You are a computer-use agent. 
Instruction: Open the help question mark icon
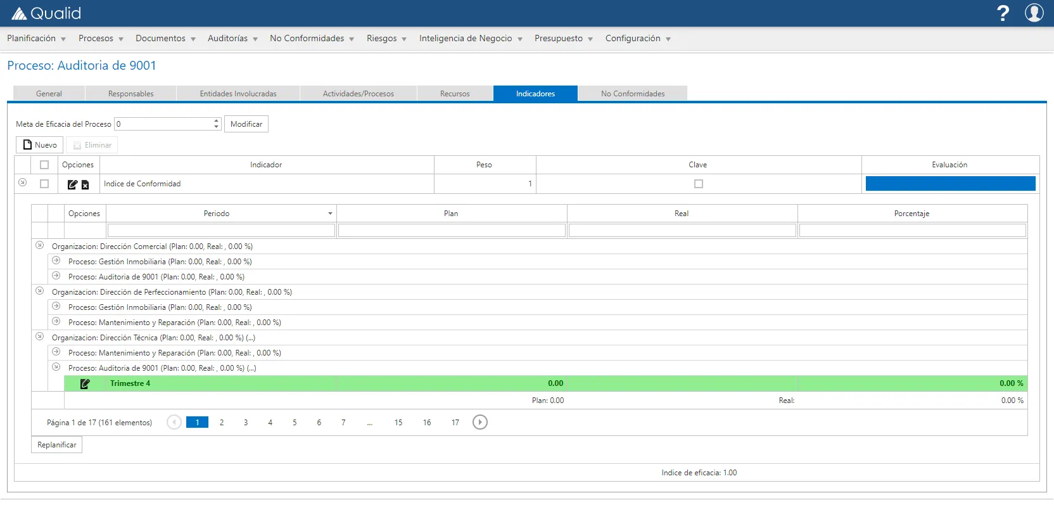click(x=1003, y=13)
